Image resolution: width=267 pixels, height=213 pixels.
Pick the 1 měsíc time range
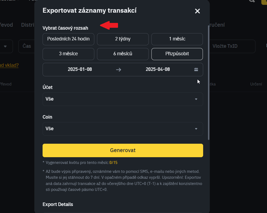coord(177,39)
